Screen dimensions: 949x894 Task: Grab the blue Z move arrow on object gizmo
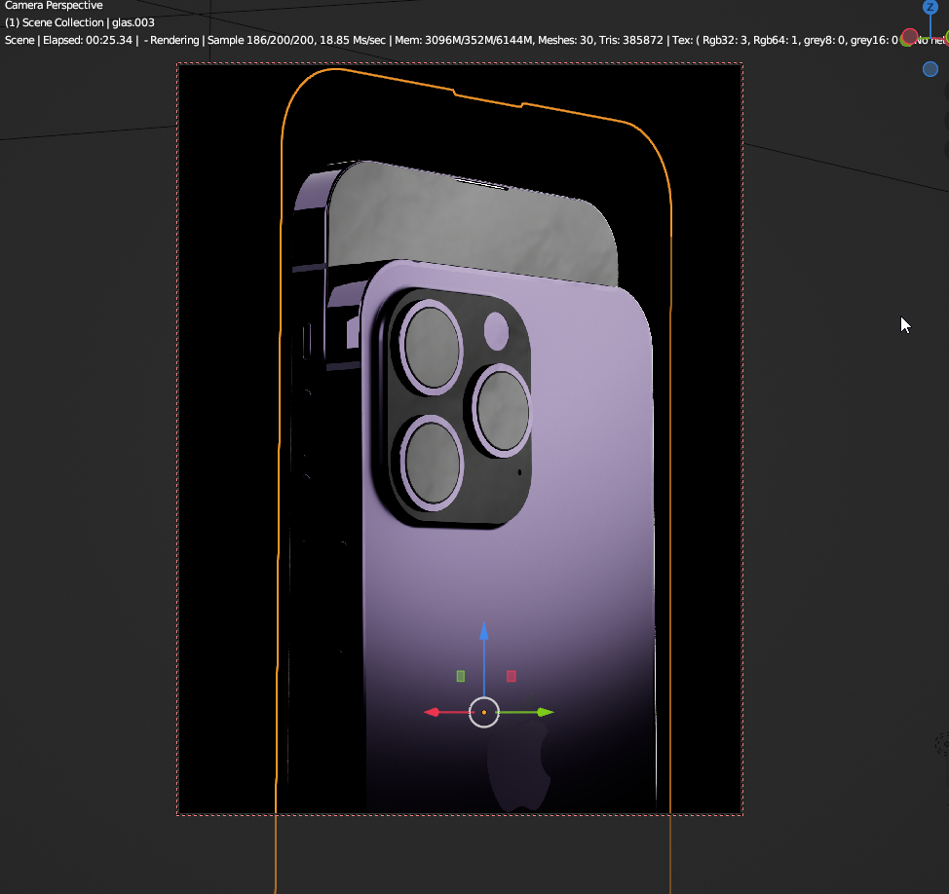483,632
